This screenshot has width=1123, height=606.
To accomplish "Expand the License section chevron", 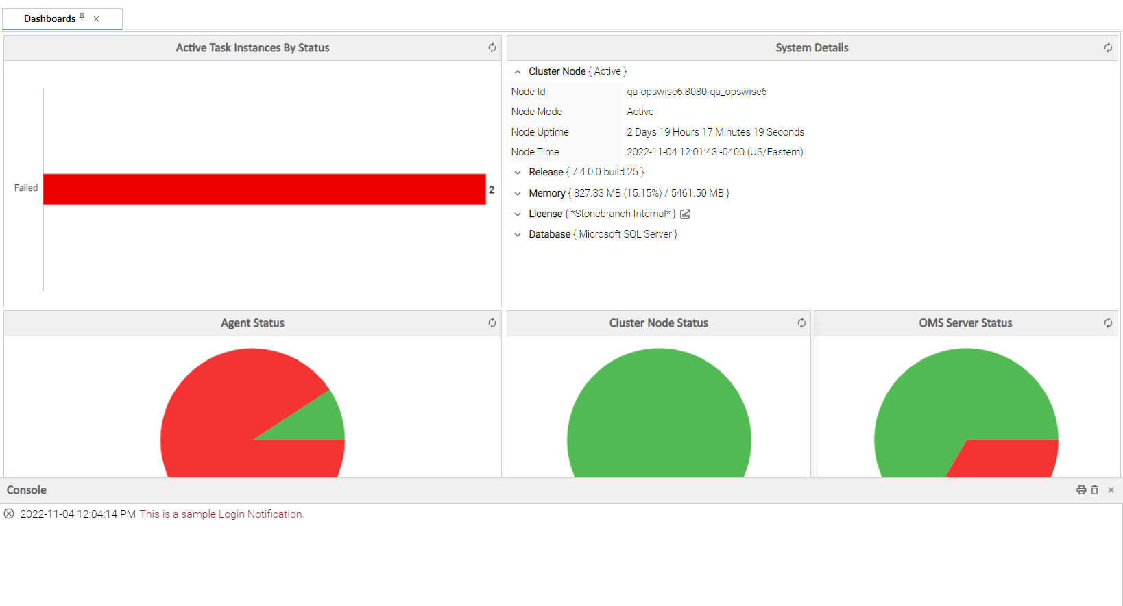I will click(518, 214).
